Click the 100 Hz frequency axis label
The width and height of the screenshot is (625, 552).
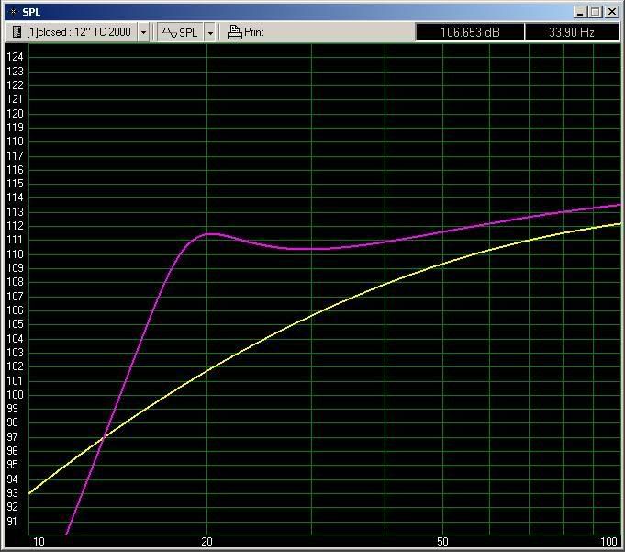608,542
